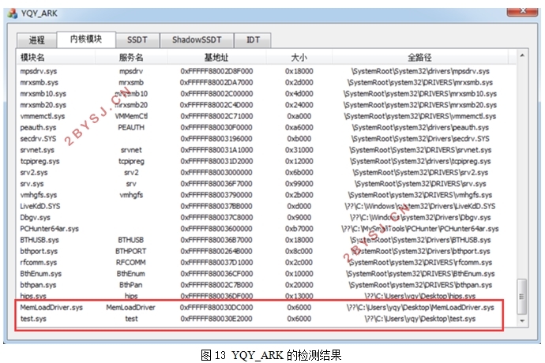Viewport: 545px width, 363px height.
Task: Select the BthEnum.sys module row
Action: coord(267,274)
